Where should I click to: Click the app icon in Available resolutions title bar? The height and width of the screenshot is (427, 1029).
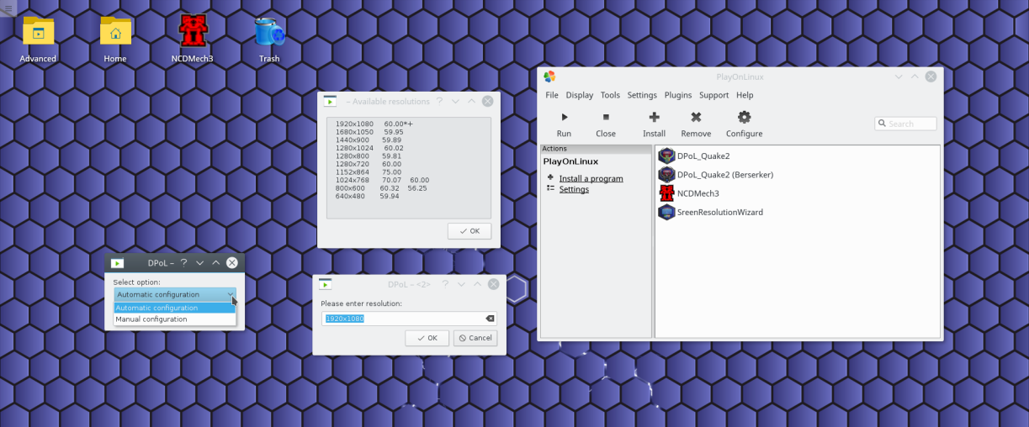(331, 101)
